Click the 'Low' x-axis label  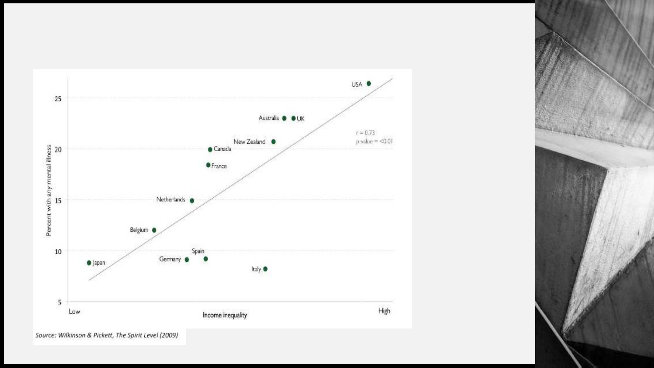point(74,311)
